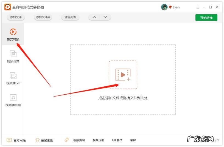Select the 视频转音频 sidebar icon
This screenshot has width=224, height=147.
[13, 98]
